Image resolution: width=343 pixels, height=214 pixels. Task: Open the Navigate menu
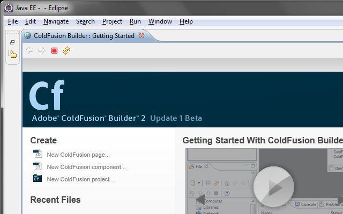56,21
